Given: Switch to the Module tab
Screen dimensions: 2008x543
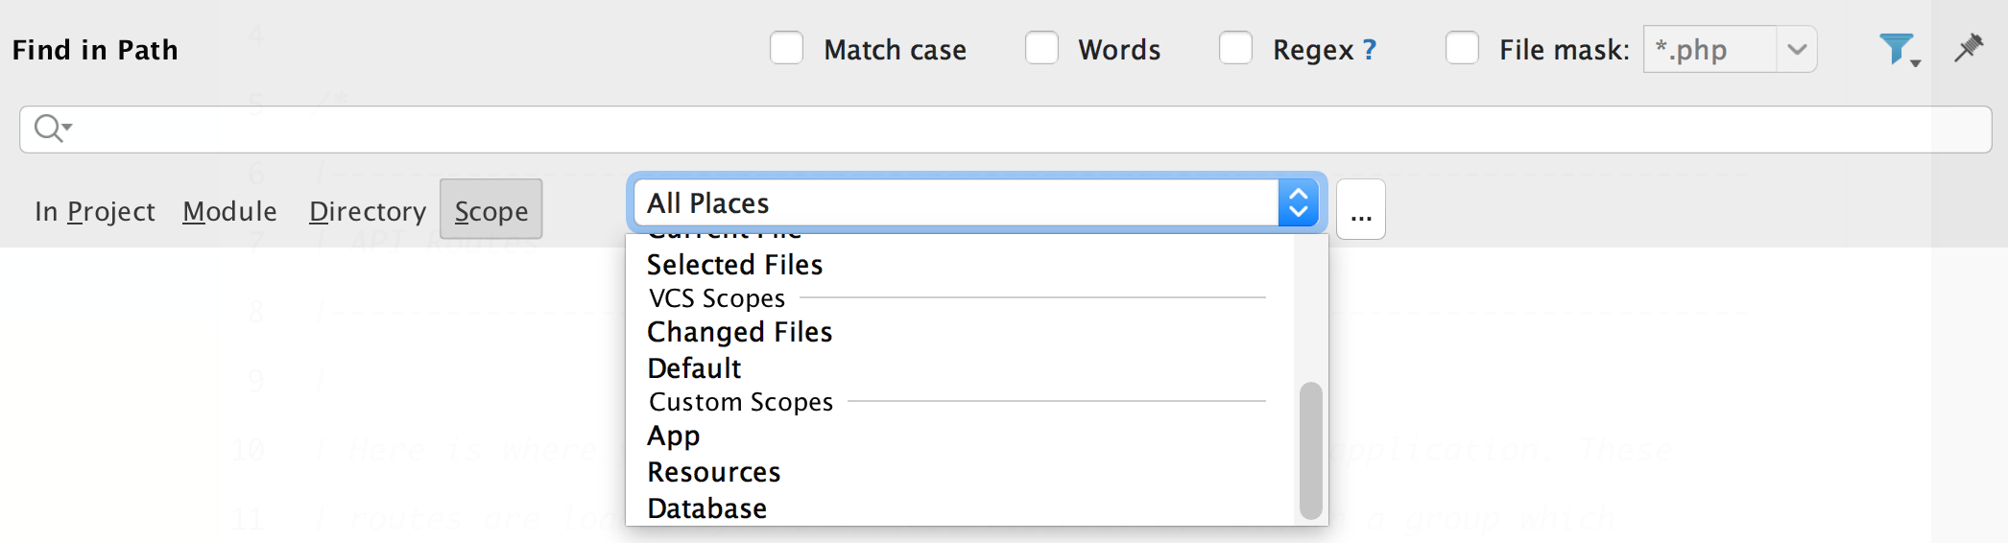Looking at the screenshot, I should click(x=229, y=211).
